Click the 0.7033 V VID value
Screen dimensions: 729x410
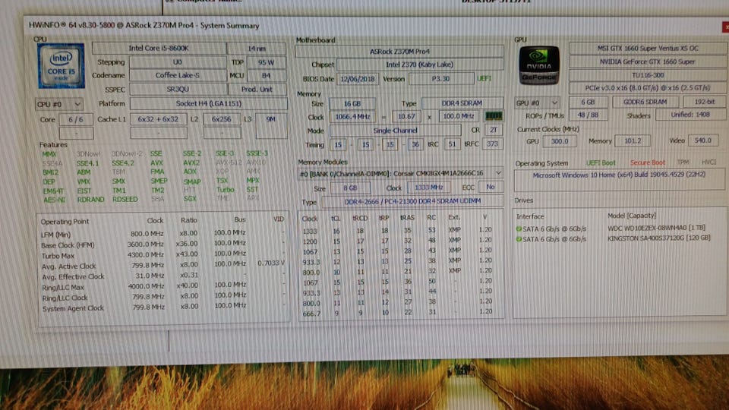click(x=270, y=263)
